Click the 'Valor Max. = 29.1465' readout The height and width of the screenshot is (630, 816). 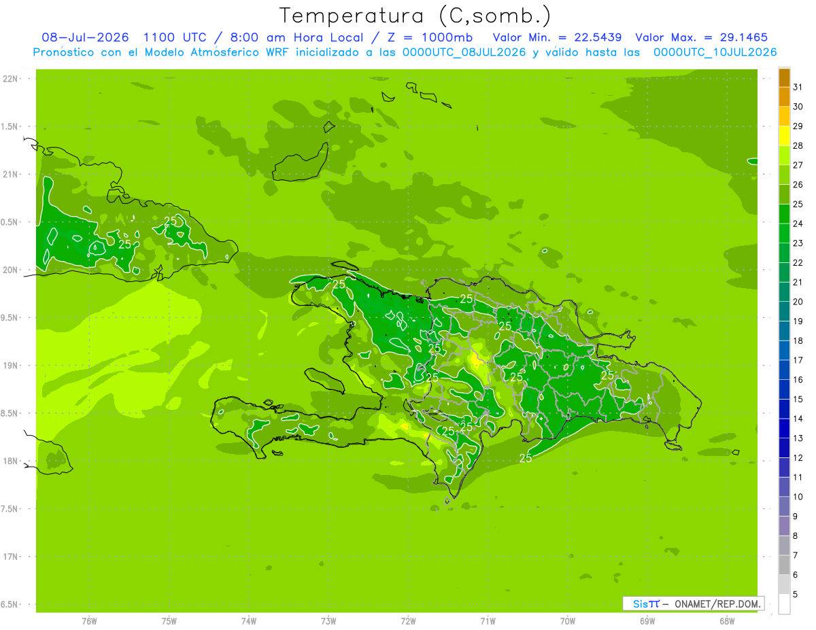click(x=702, y=37)
